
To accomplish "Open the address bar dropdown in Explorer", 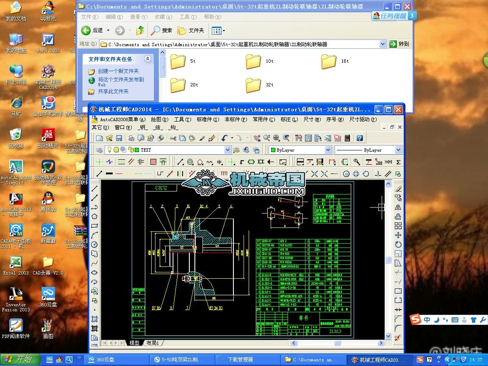I will pos(383,44).
